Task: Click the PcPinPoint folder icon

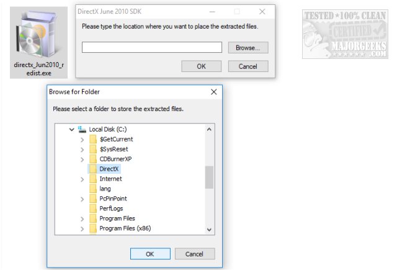Action: pos(93,199)
